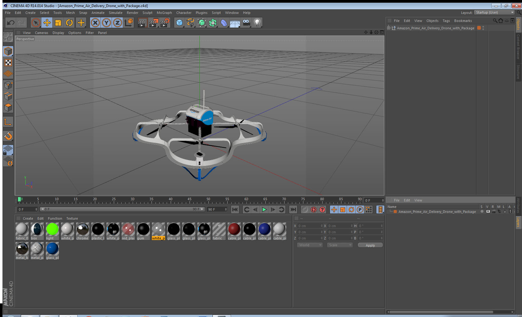This screenshot has height=317, width=522.
Task: Toggle rotation key recording
Action: point(351,209)
